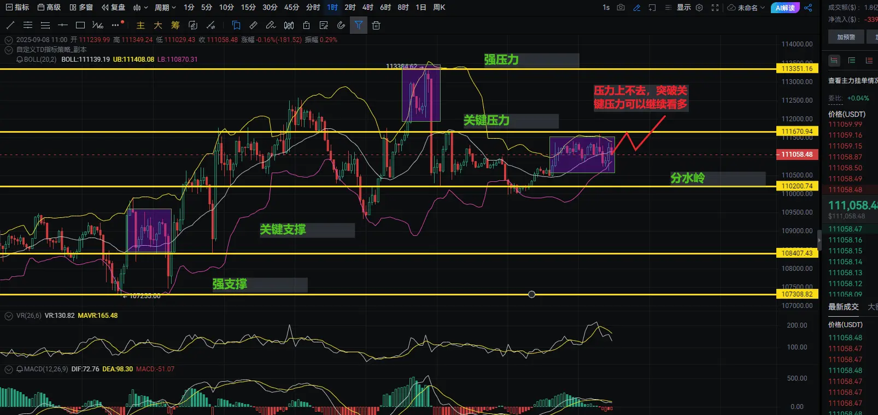Switch to the 1日 daily timeframe
878x415 pixels.
click(421, 8)
